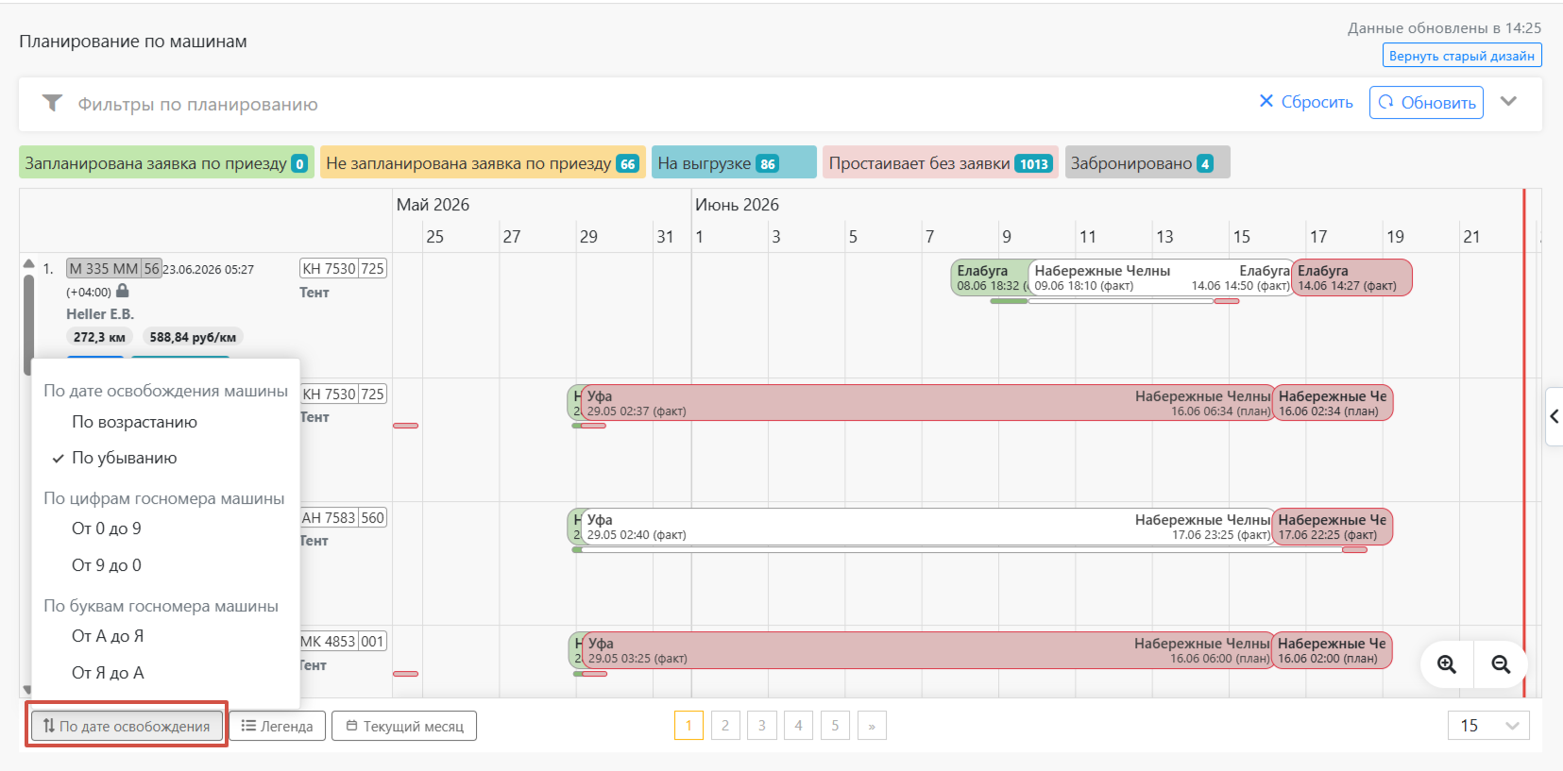The height and width of the screenshot is (771, 1563).
Task: Open the Легенда legend button
Action: (278, 726)
